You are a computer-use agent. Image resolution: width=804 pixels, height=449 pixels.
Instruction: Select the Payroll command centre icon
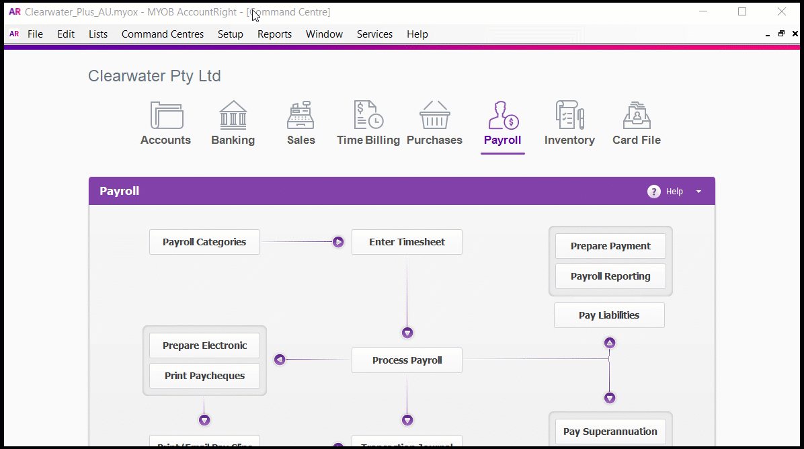[x=503, y=115]
